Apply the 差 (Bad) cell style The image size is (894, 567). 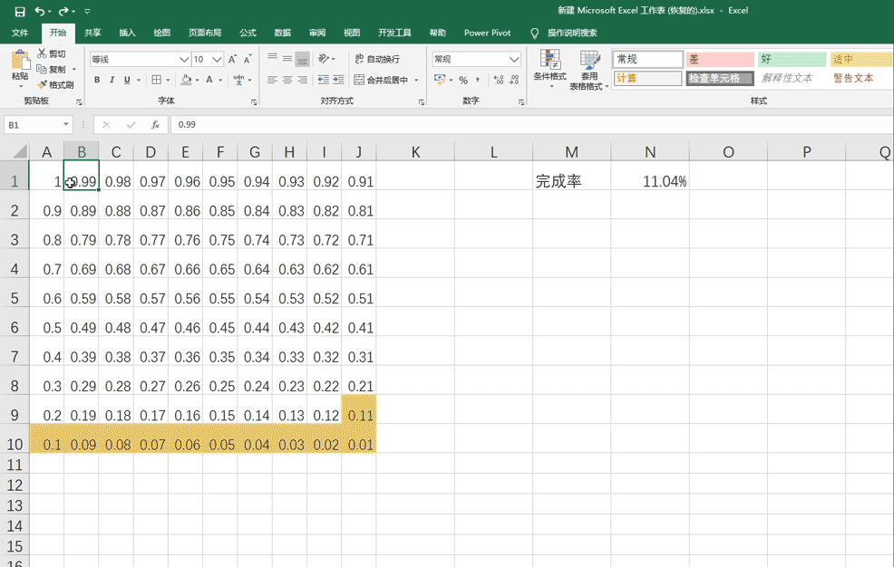pos(720,59)
